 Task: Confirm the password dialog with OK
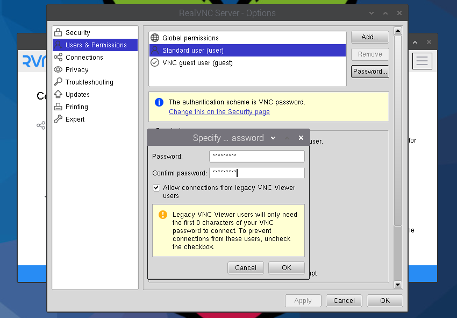pos(287,268)
